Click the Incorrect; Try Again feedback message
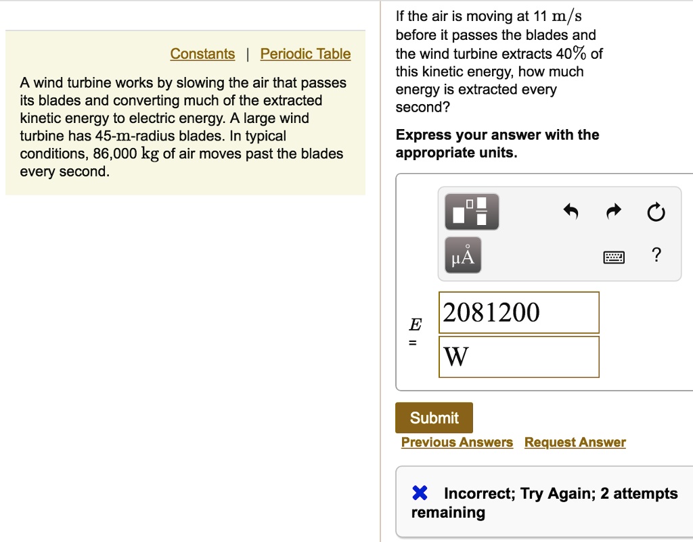Image resolution: width=693 pixels, height=542 pixels. (x=545, y=503)
